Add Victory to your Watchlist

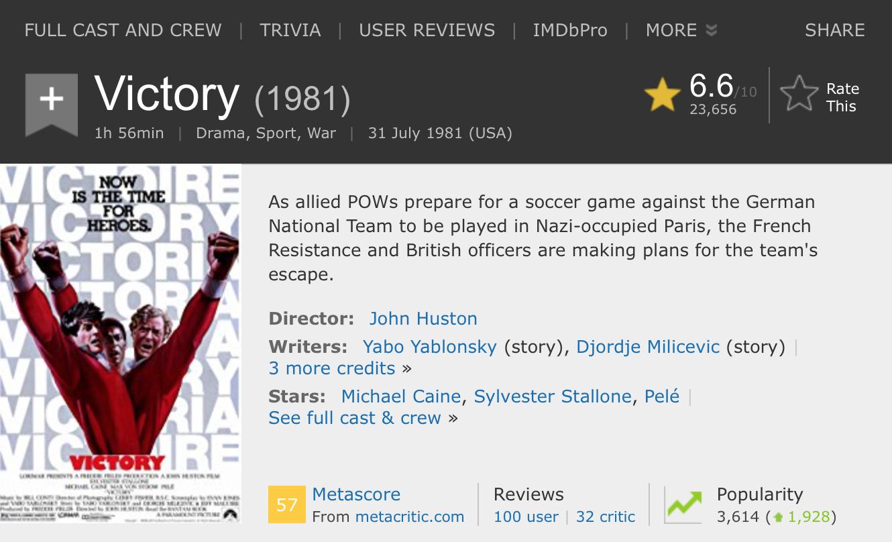(51, 99)
